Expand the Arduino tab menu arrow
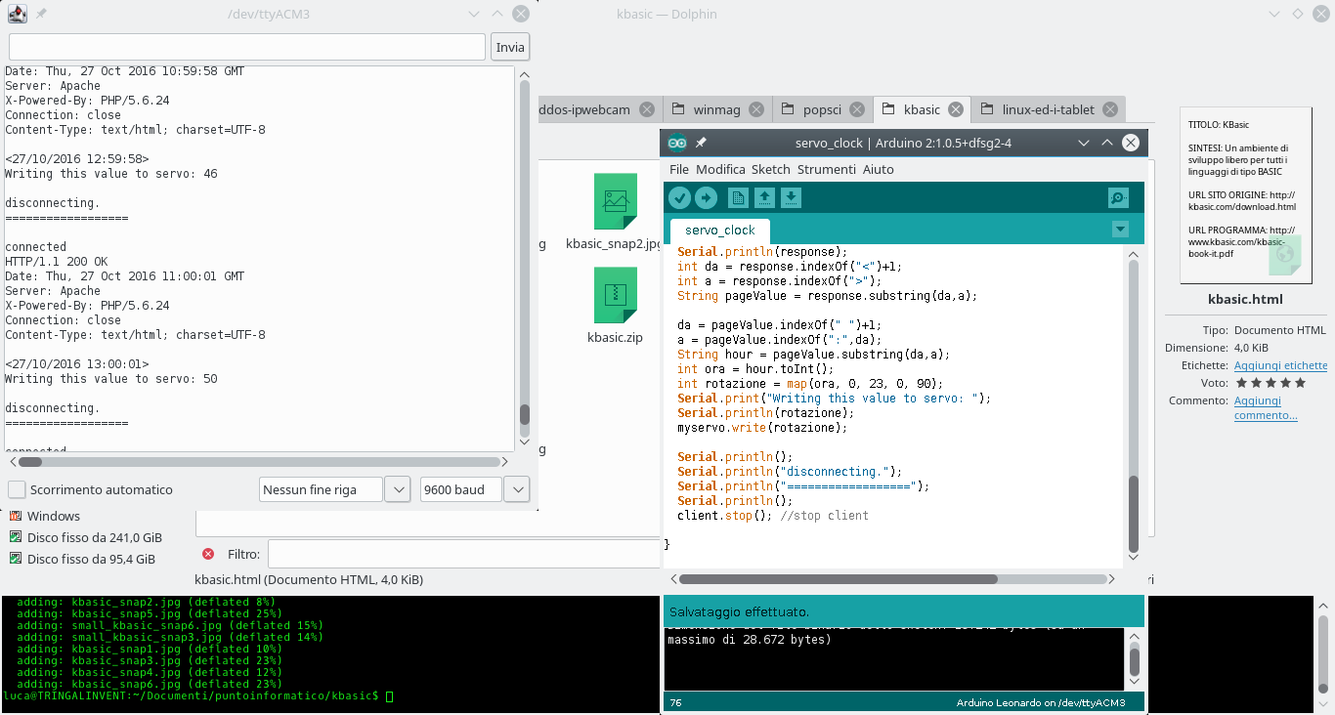This screenshot has width=1335, height=715. [x=1120, y=230]
